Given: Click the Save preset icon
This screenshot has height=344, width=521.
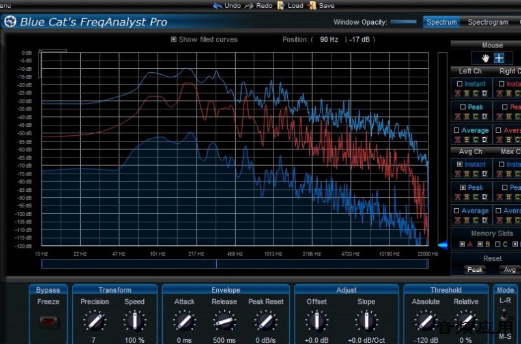Looking at the screenshot, I should point(312,6).
